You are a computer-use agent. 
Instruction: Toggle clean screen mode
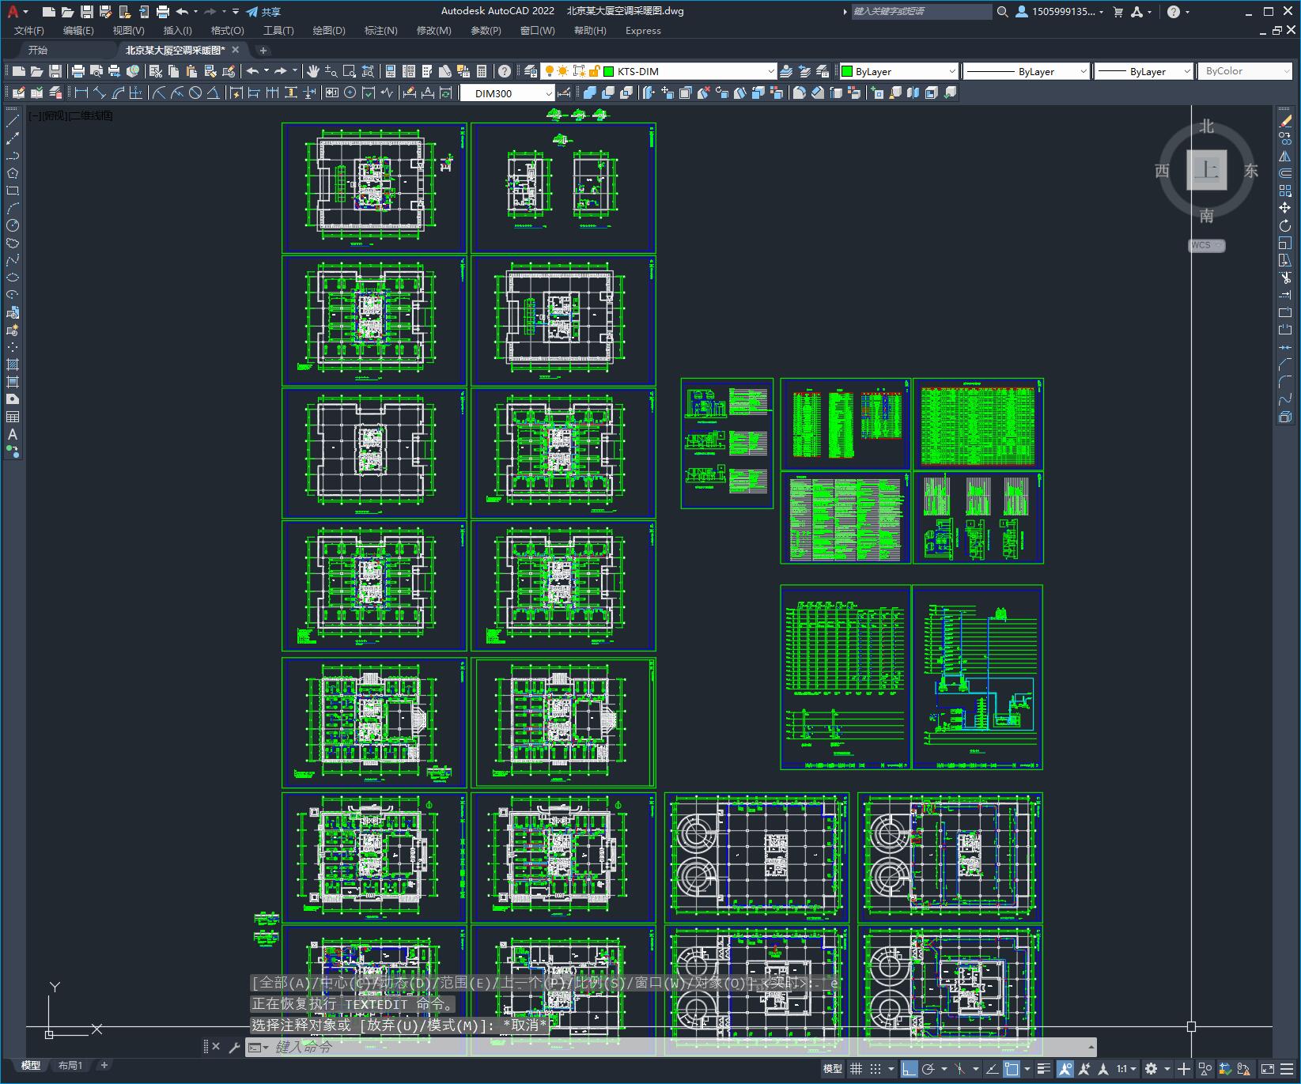click(x=1268, y=1069)
